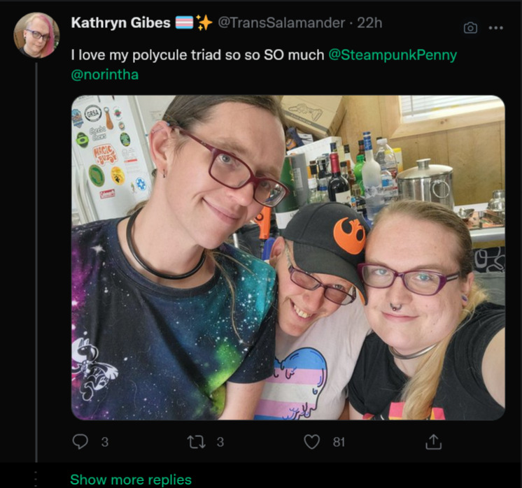Screen dimensions: 522x488
Task: Click the 81 likes count
Action: pos(339,442)
